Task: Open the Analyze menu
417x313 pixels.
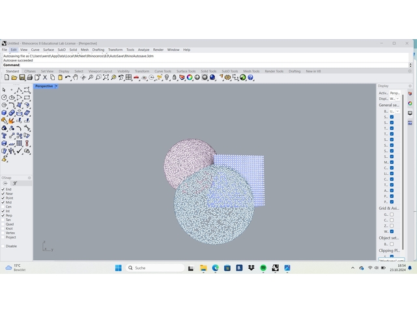Action: [143, 50]
